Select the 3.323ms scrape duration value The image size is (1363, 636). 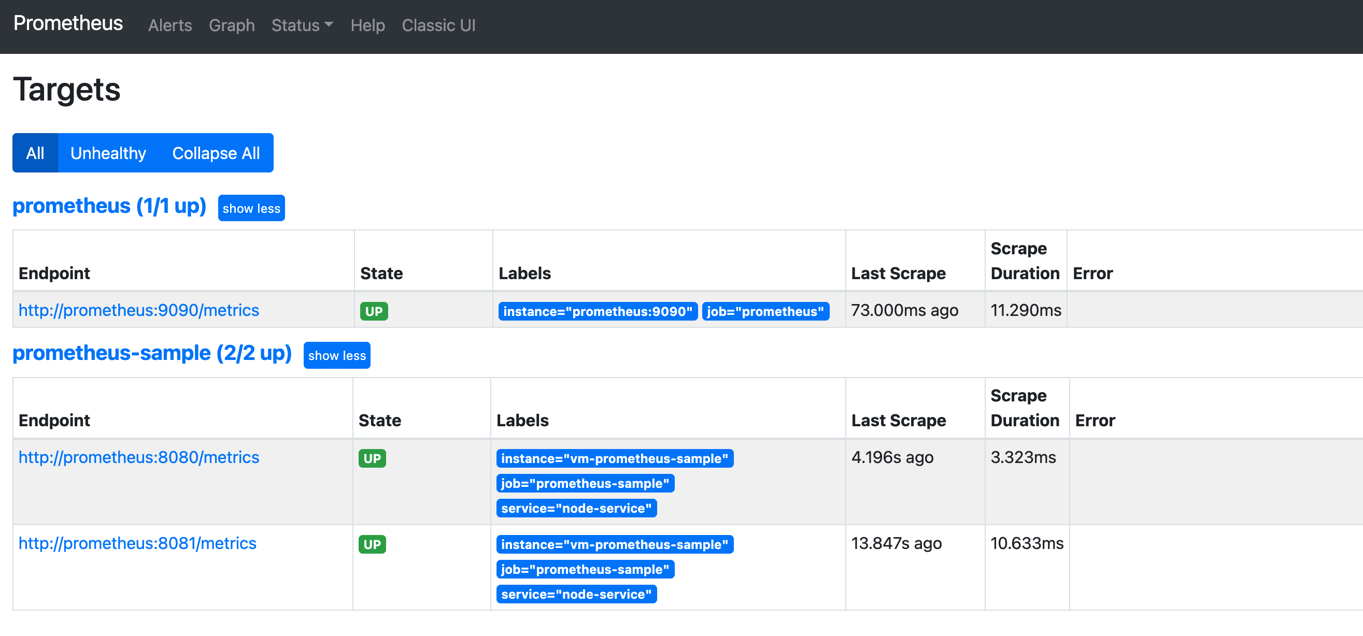(x=1024, y=457)
